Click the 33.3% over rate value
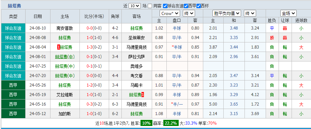Image resolution: width=311 pixels, height=129 pixels. 191,123
